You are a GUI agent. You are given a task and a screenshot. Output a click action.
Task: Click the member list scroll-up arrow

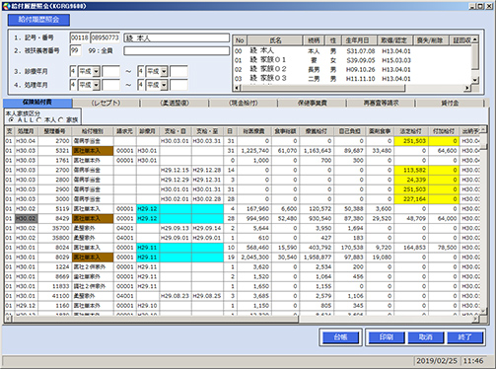pos(475,39)
